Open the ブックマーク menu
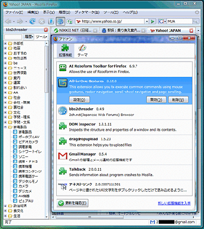 (x=87, y=12)
